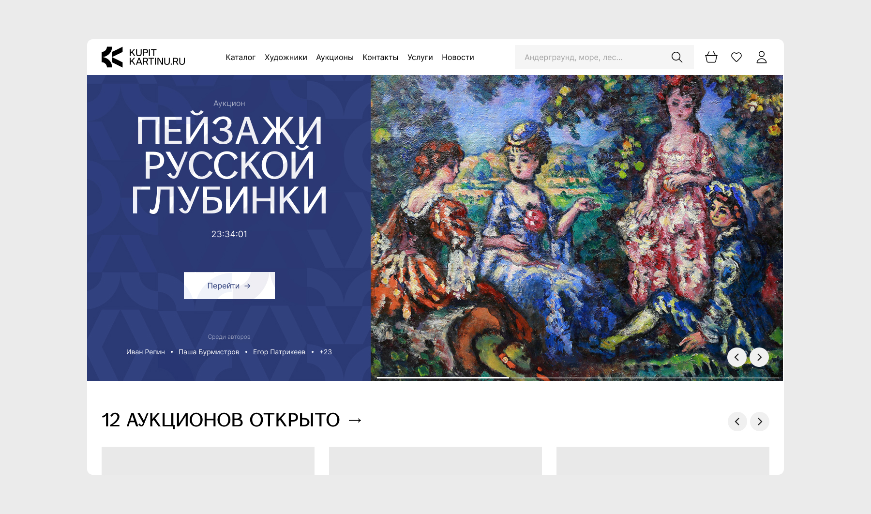Open the 12 аукционов открыто heading link
The width and height of the screenshot is (871, 514).
pyautogui.click(x=232, y=420)
